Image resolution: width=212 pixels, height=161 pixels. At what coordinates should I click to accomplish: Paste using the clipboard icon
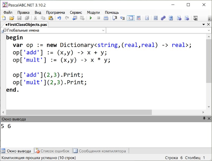click(51, 18)
